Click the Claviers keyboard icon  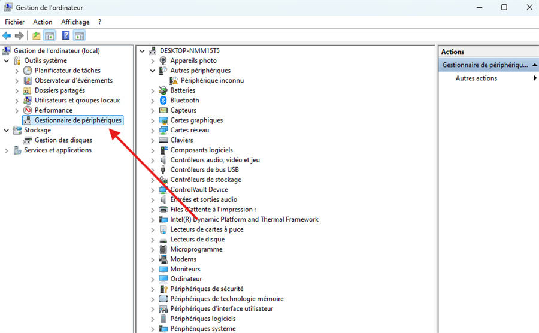tap(163, 140)
